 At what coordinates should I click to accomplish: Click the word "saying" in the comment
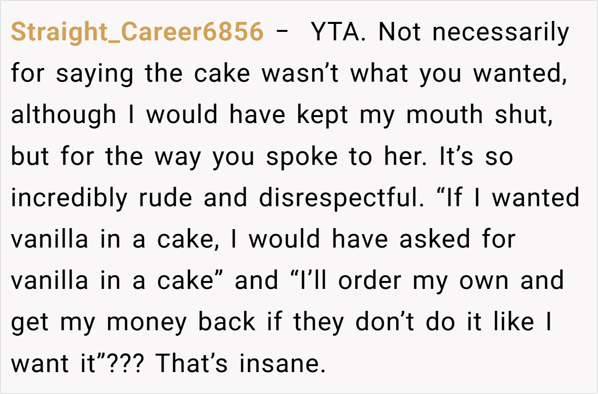(95, 74)
